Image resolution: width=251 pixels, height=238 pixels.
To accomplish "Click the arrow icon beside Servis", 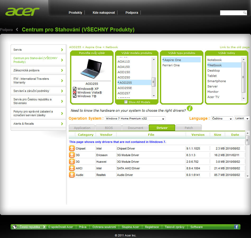I will (x=62, y=50).
